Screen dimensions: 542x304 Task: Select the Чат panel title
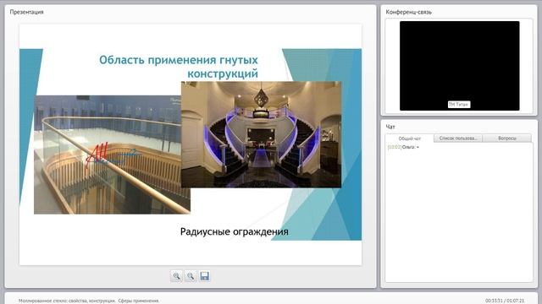pos(390,127)
